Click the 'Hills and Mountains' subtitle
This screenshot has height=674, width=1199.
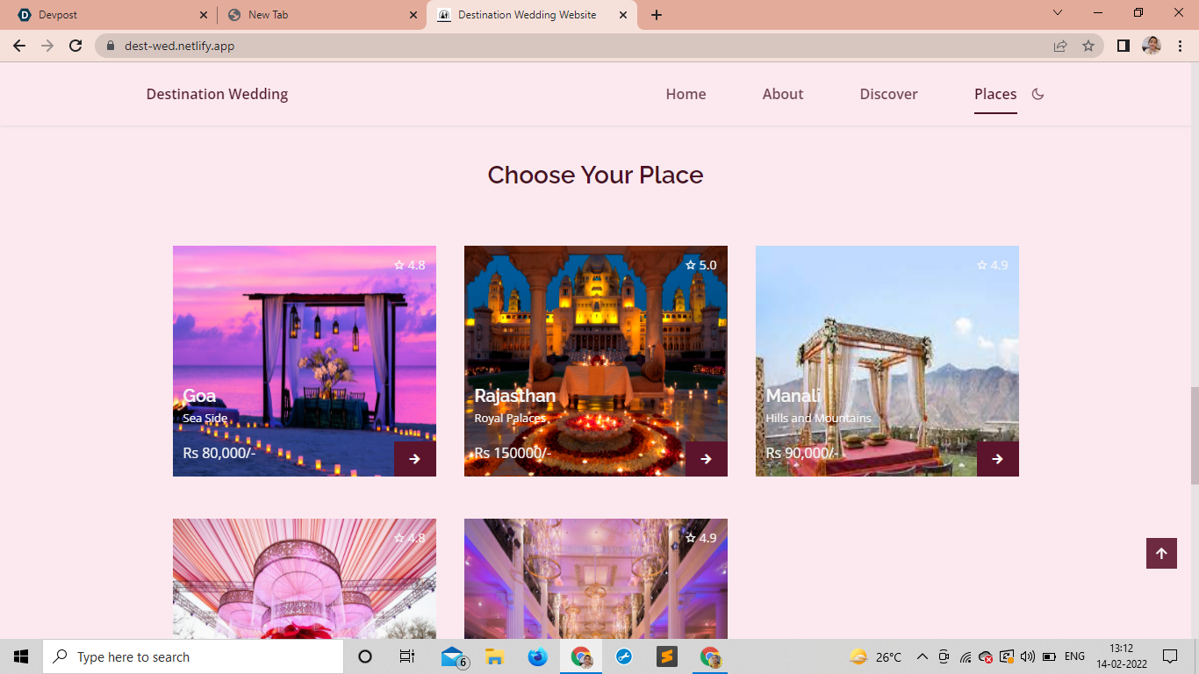click(819, 419)
